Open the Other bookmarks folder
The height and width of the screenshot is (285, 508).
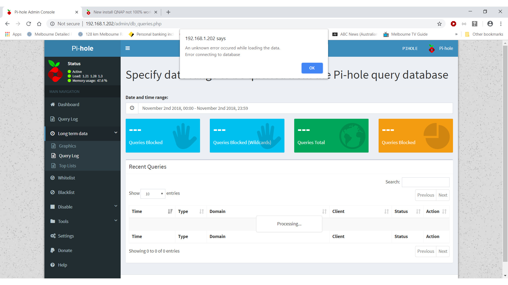click(484, 34)
